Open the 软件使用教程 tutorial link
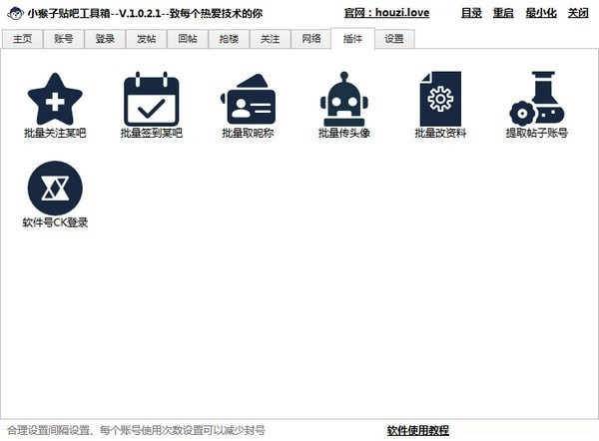The image size is (599, 441). (417, 430)
